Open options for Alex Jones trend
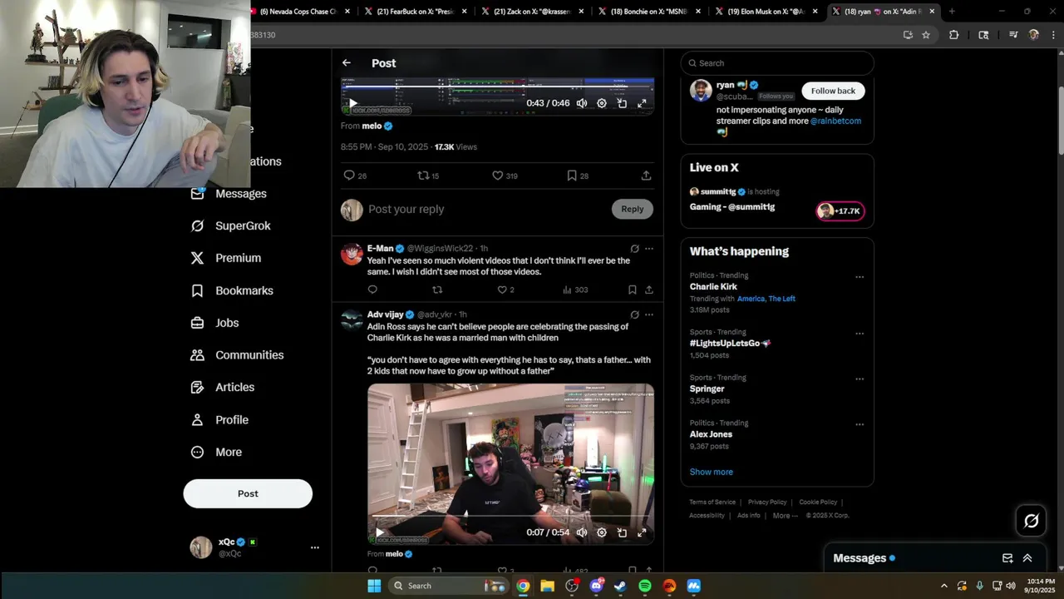1064x599 pixels. (860, 424)
